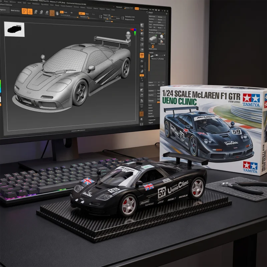Select the Rotate tool icon in top toolbar
267x267 pixels.
(47, 13)
